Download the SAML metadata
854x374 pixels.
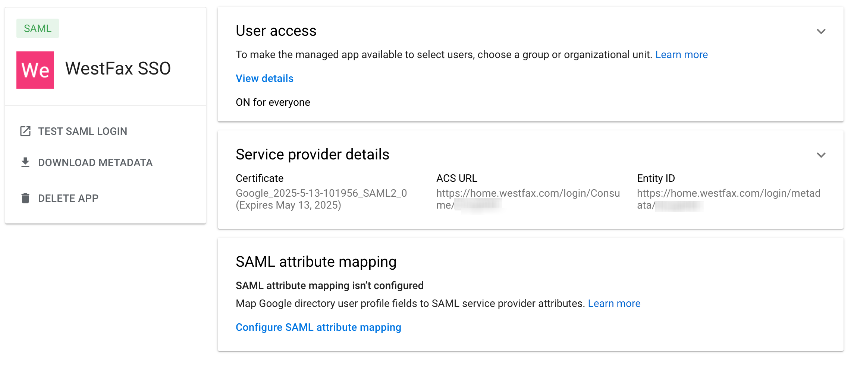click(95, 162)
